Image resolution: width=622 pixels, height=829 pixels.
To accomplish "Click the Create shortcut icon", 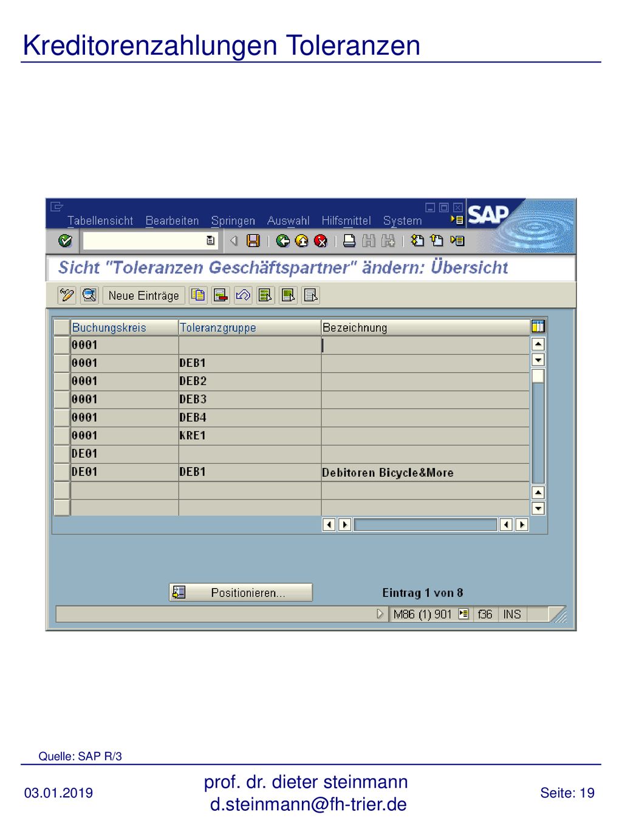I will pyautogui.click(x=437, y=241).
